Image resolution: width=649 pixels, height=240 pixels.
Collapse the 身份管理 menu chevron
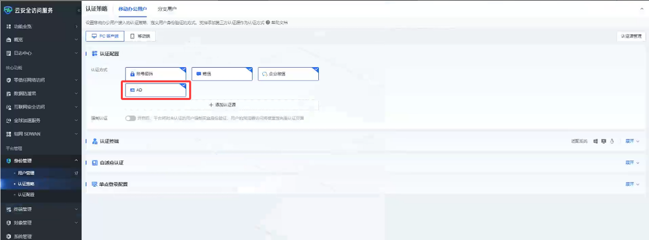pyautogui.click(x=76, y=161)
